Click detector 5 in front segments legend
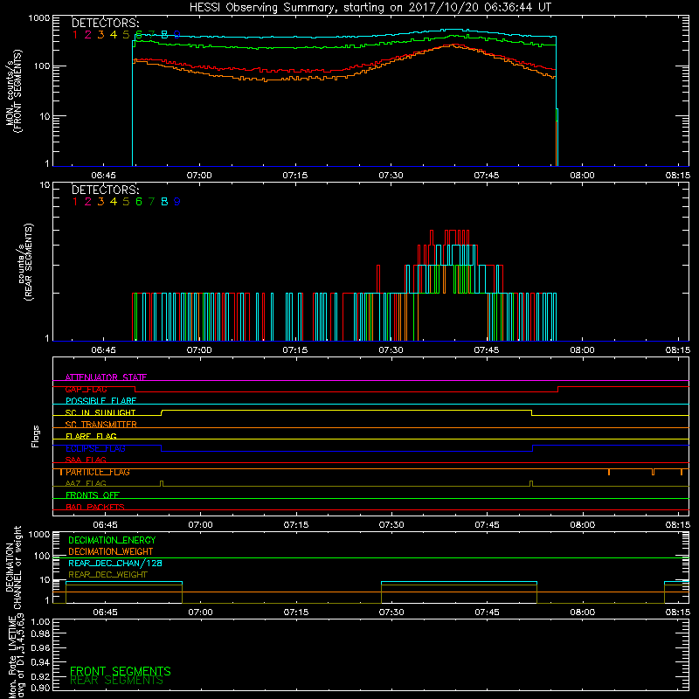 point(126,34)
